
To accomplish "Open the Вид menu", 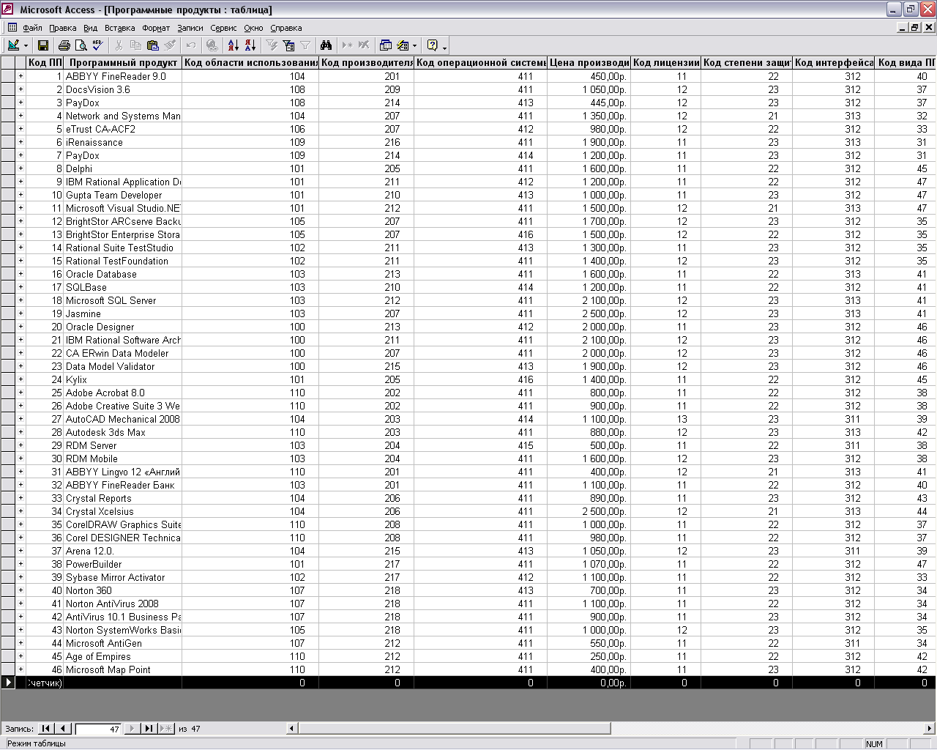I will click(90, 28).
